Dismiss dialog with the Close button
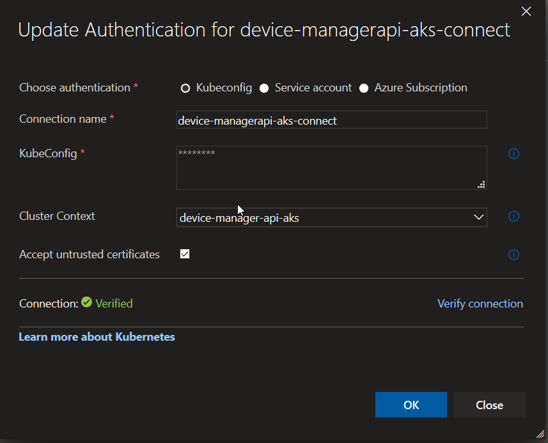 click(x=489, y=405)
